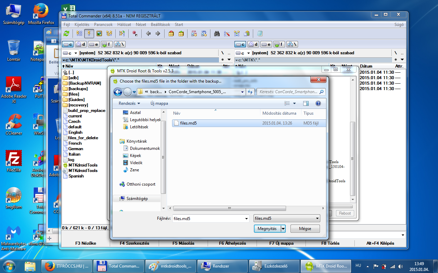
Task: Click the green refresh icon in Total Commander
Action: click(x=66, y=33)
